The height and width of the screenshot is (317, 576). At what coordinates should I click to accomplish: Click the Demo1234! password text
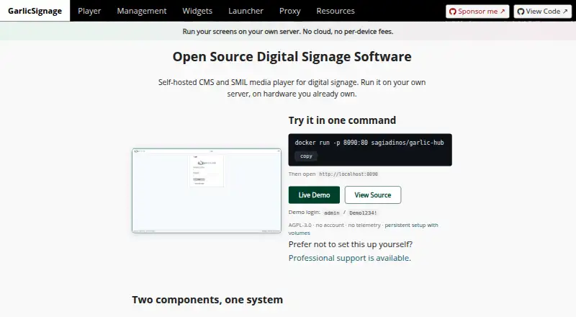[363, 213]
